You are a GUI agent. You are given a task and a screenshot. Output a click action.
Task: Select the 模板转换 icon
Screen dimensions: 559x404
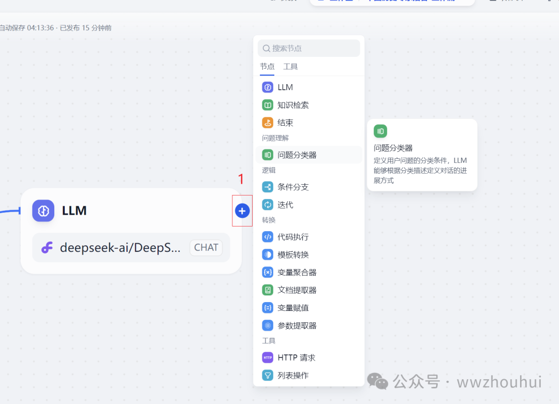[268, 255]
